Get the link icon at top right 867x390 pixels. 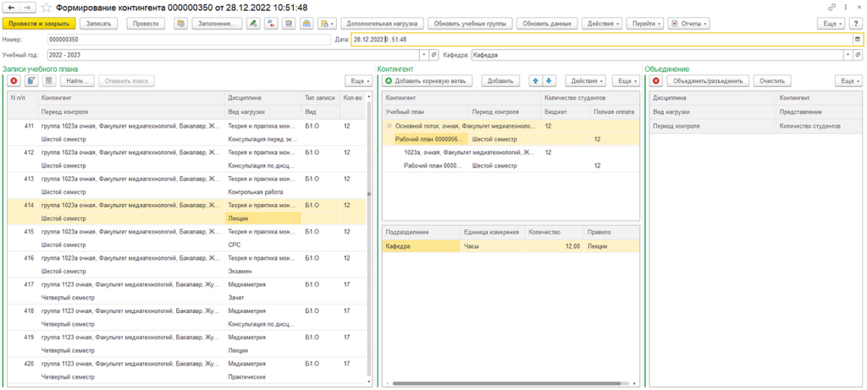pyautogui.click(x=831, y=8)
